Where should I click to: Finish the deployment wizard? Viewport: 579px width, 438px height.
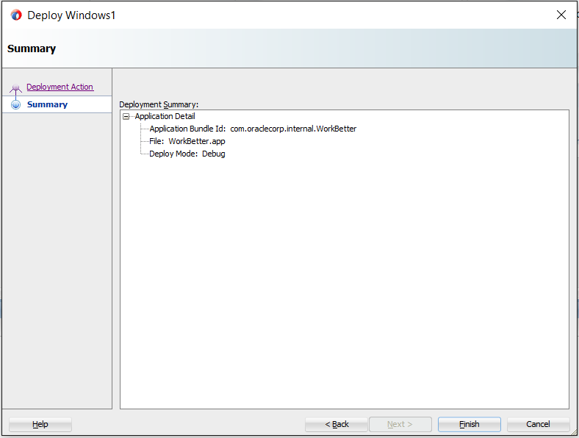pos(470,424)
